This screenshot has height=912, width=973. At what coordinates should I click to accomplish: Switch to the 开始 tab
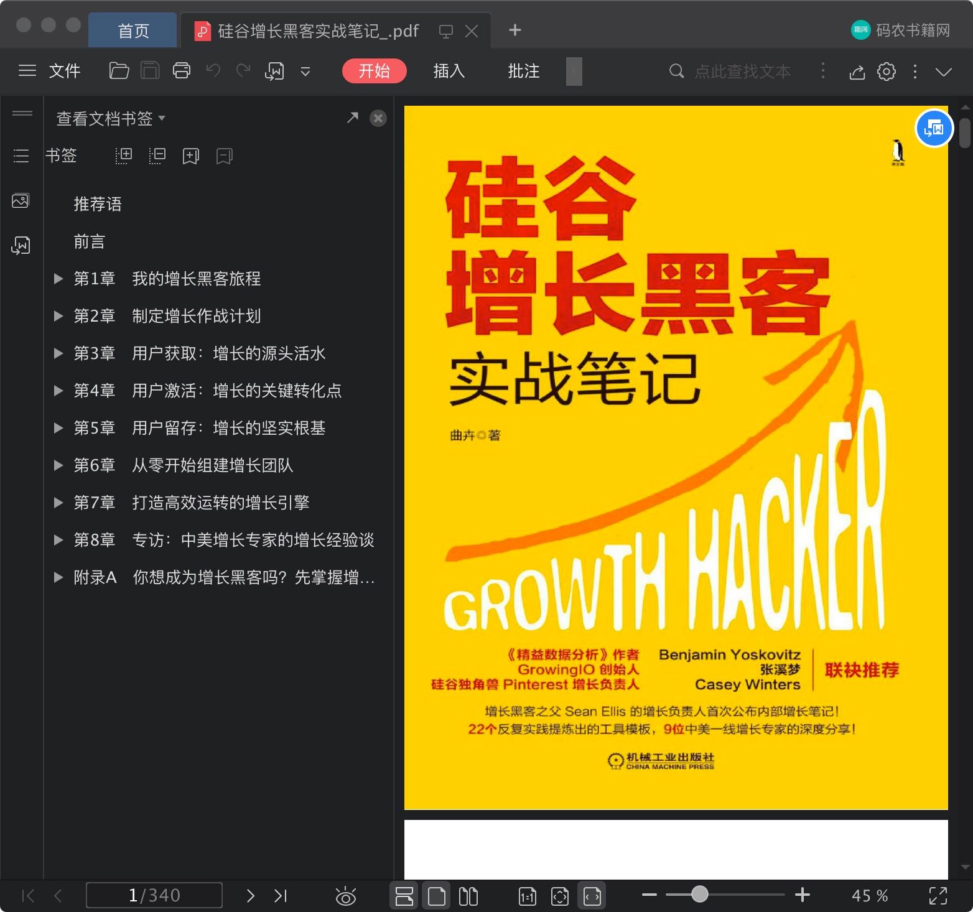pyautogui.click(x=375, y=71)
